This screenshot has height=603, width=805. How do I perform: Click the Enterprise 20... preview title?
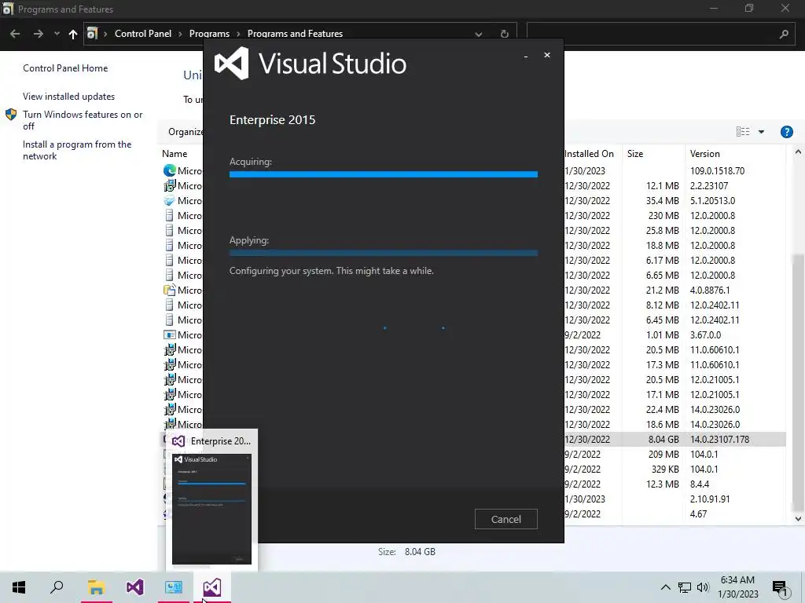[x=221, y=441]
